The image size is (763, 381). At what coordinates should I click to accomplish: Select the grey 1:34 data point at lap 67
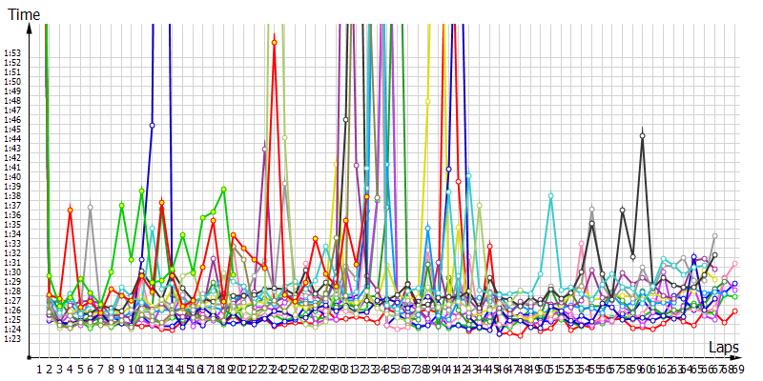click(714, 235)
